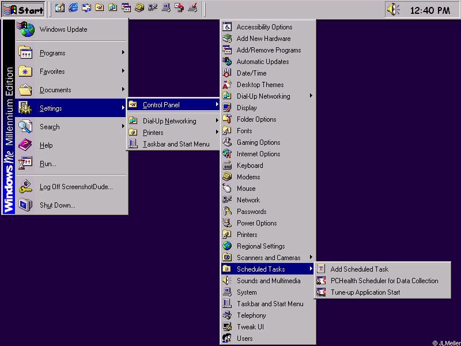Click the Mouse icon in Control Panel list
The image size is (461, 346).
pos(227,189)
